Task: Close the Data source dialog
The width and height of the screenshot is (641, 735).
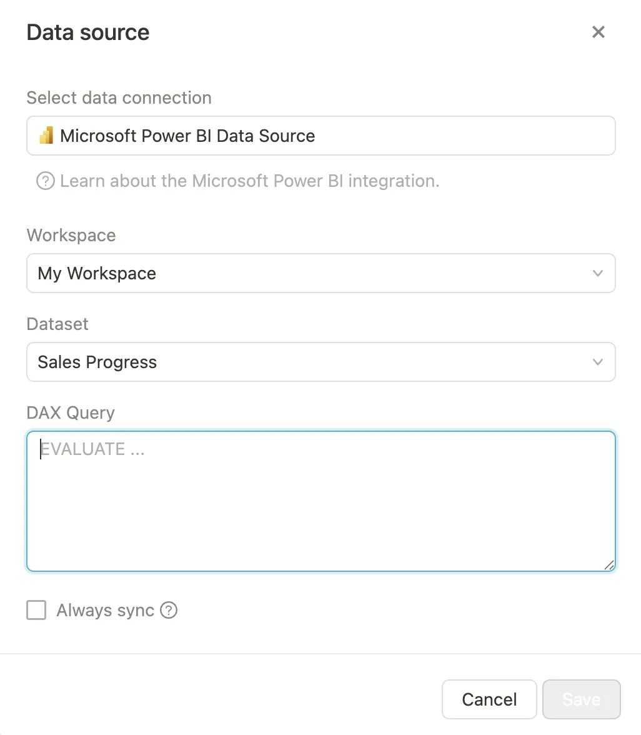Action: pyautogui.click(x=598, y=32)
